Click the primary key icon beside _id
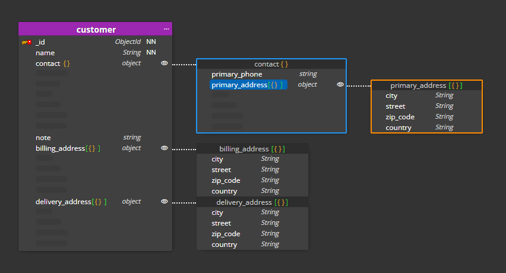The image size is (506, 273). pos(27,42)
